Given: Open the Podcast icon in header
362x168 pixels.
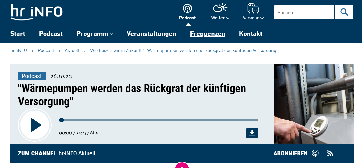Looking at the screenshot, I should 187,9.
